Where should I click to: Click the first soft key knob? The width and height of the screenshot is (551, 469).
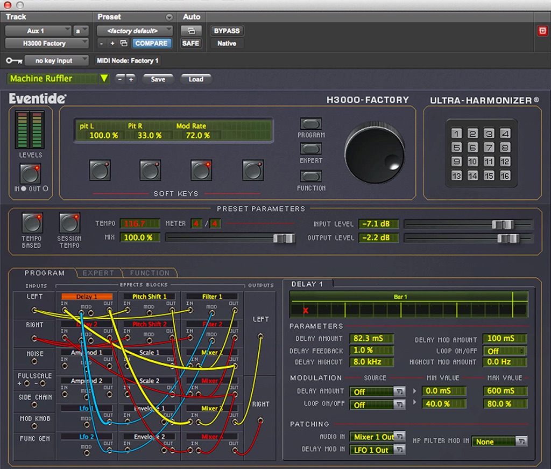(x=99, y=169)
